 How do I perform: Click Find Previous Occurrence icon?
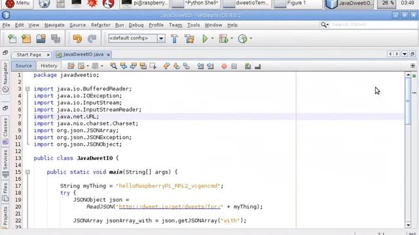(x=124, y=66)
